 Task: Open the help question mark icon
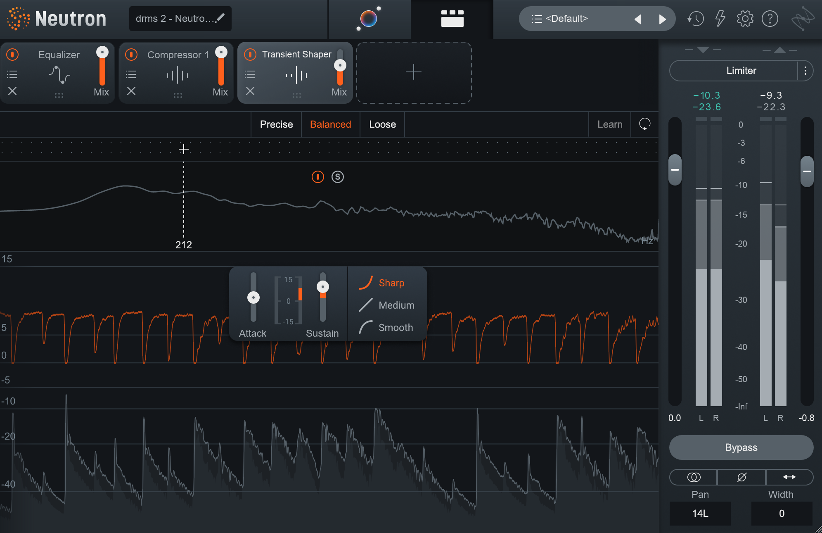(x=770, y=19)
